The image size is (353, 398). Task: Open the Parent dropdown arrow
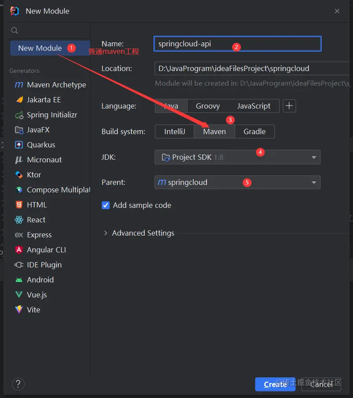(314, 183)
